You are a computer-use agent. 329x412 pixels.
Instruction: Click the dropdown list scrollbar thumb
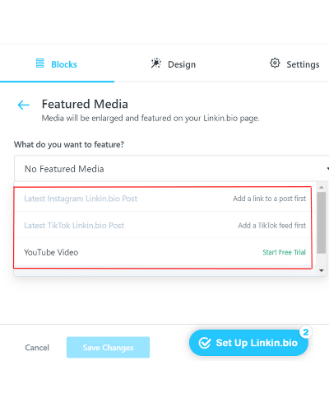(322, 222)
